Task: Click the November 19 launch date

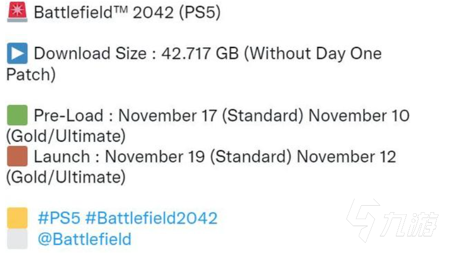Action: (155, 157)
